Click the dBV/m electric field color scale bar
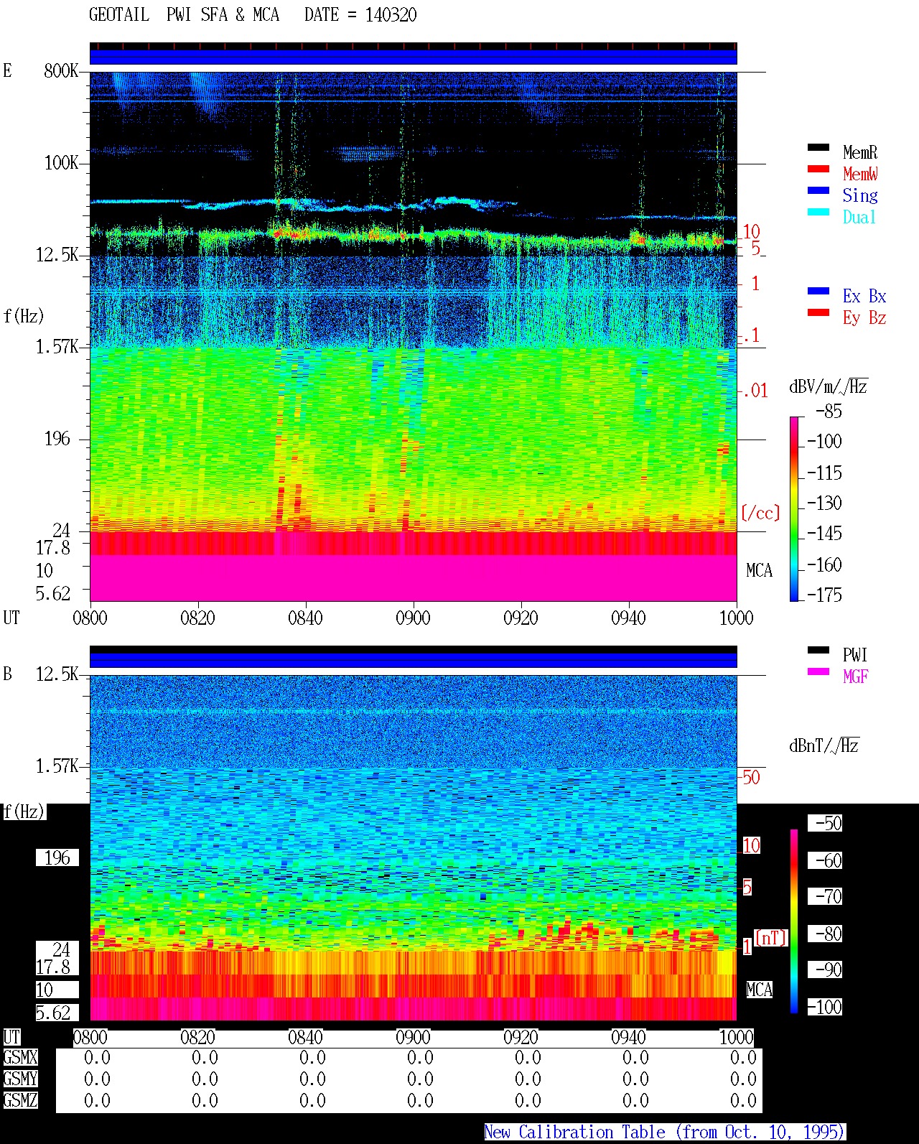The height and width of the screenshot is (1144, 919). pos(794,508)
